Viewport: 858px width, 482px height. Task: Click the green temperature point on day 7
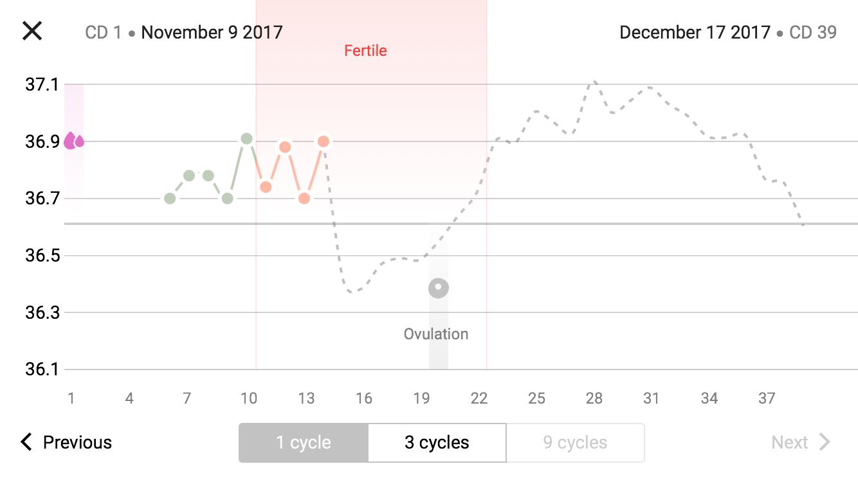pos(189,175)
